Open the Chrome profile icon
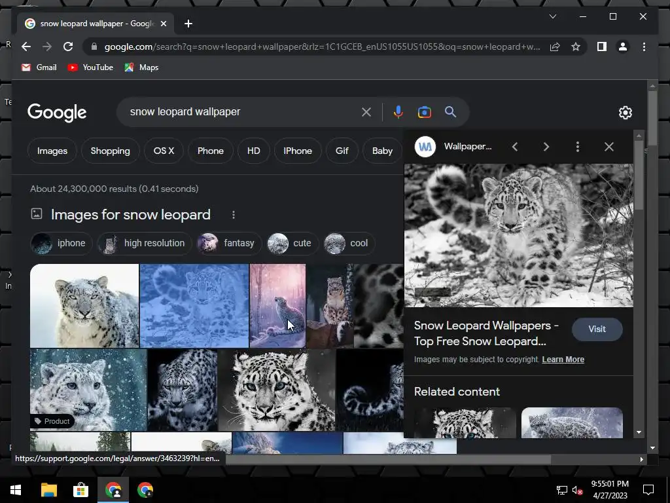The height and width of the screenshot is (503, 670). point(623,47)
